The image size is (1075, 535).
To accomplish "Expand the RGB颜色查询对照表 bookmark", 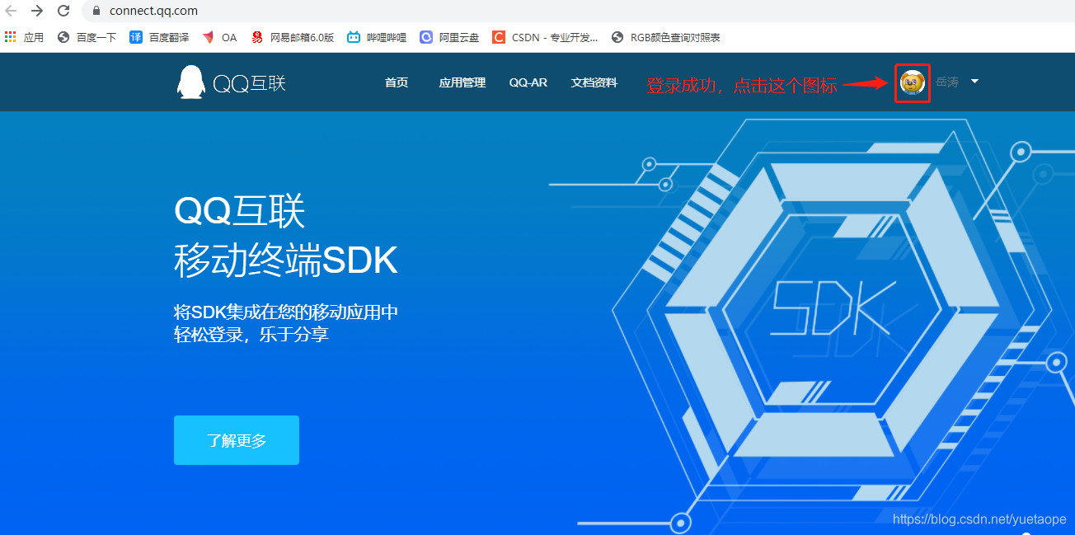I will 665,36.
